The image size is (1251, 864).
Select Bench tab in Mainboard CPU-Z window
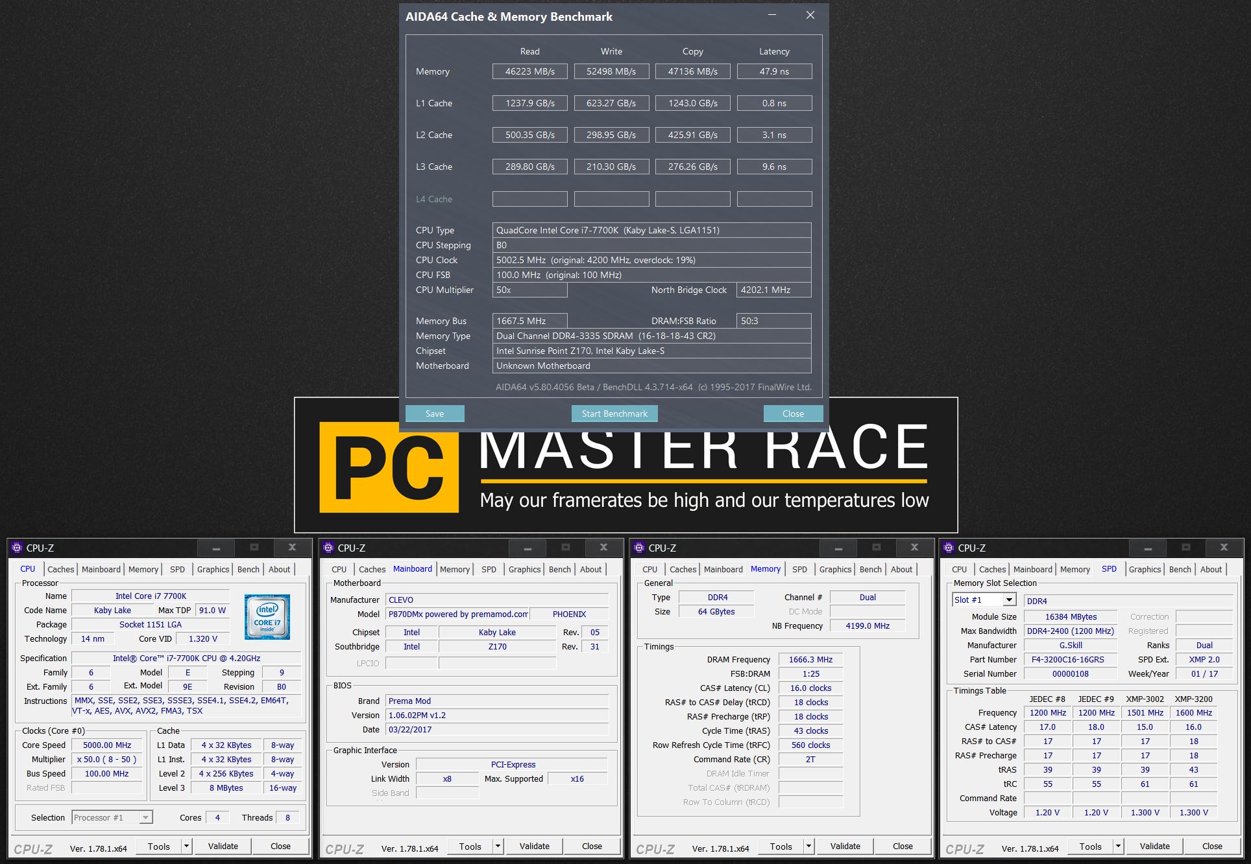(559, 569)
